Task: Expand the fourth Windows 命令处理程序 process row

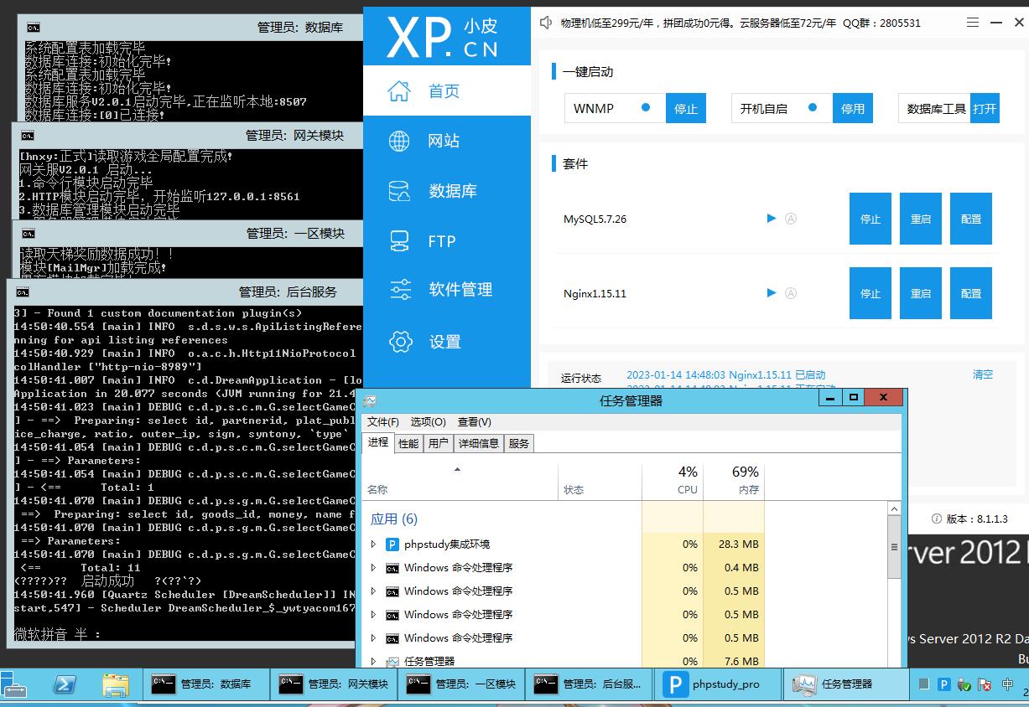Action: 373,638
